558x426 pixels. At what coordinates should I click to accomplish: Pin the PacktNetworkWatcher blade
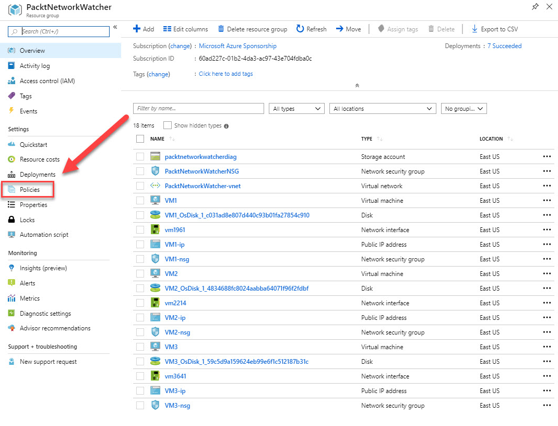click(535, 7)
